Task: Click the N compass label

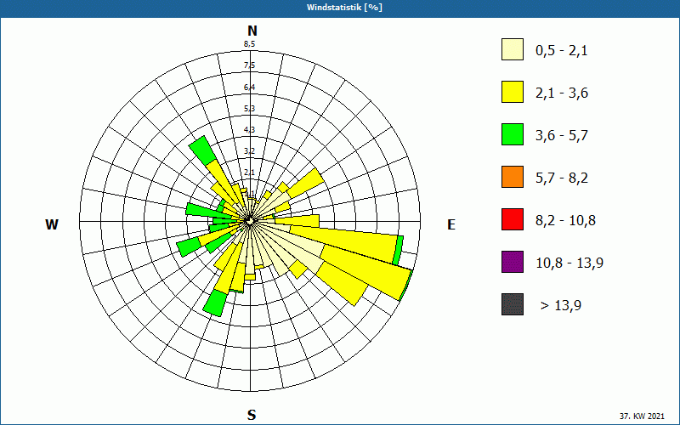Action: (252, 31)
